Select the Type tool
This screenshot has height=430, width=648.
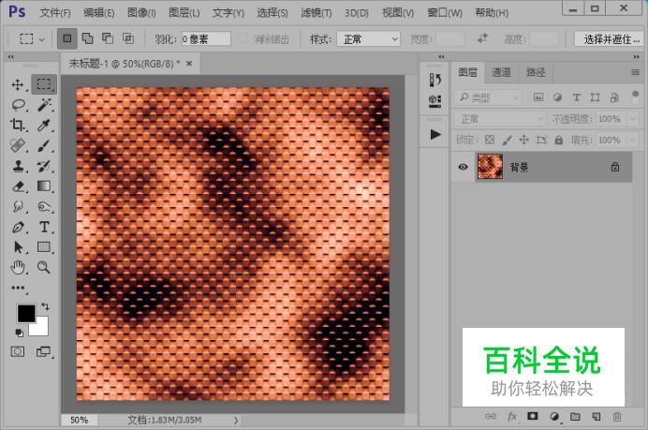44,227
